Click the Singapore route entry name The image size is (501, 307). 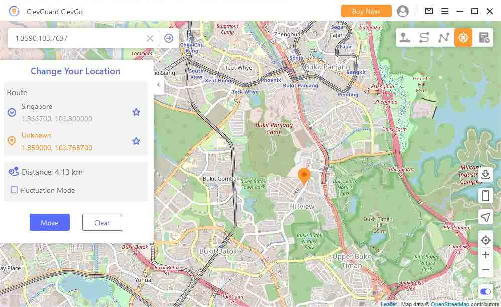[x=37, y=106]
